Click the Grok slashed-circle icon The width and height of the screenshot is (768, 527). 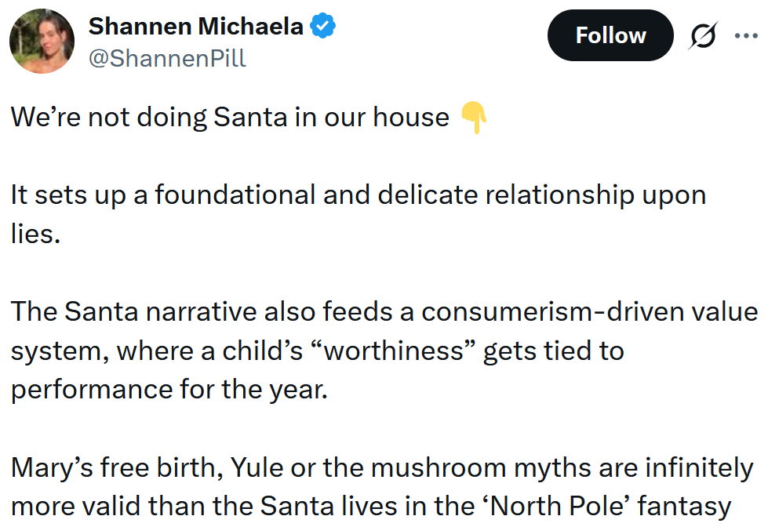coord(702,37)
